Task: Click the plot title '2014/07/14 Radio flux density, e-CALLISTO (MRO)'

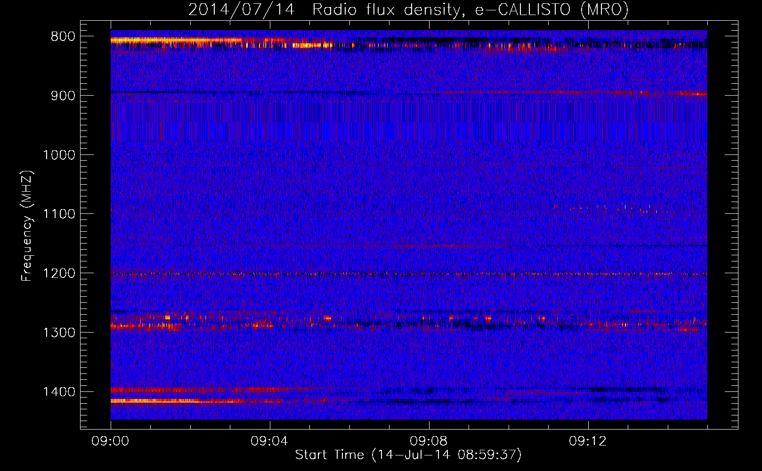Action: 408,9
